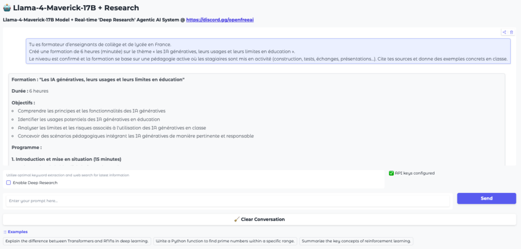
Task: Pick the reinforcement learning summary example
Action: coord(356,241)
